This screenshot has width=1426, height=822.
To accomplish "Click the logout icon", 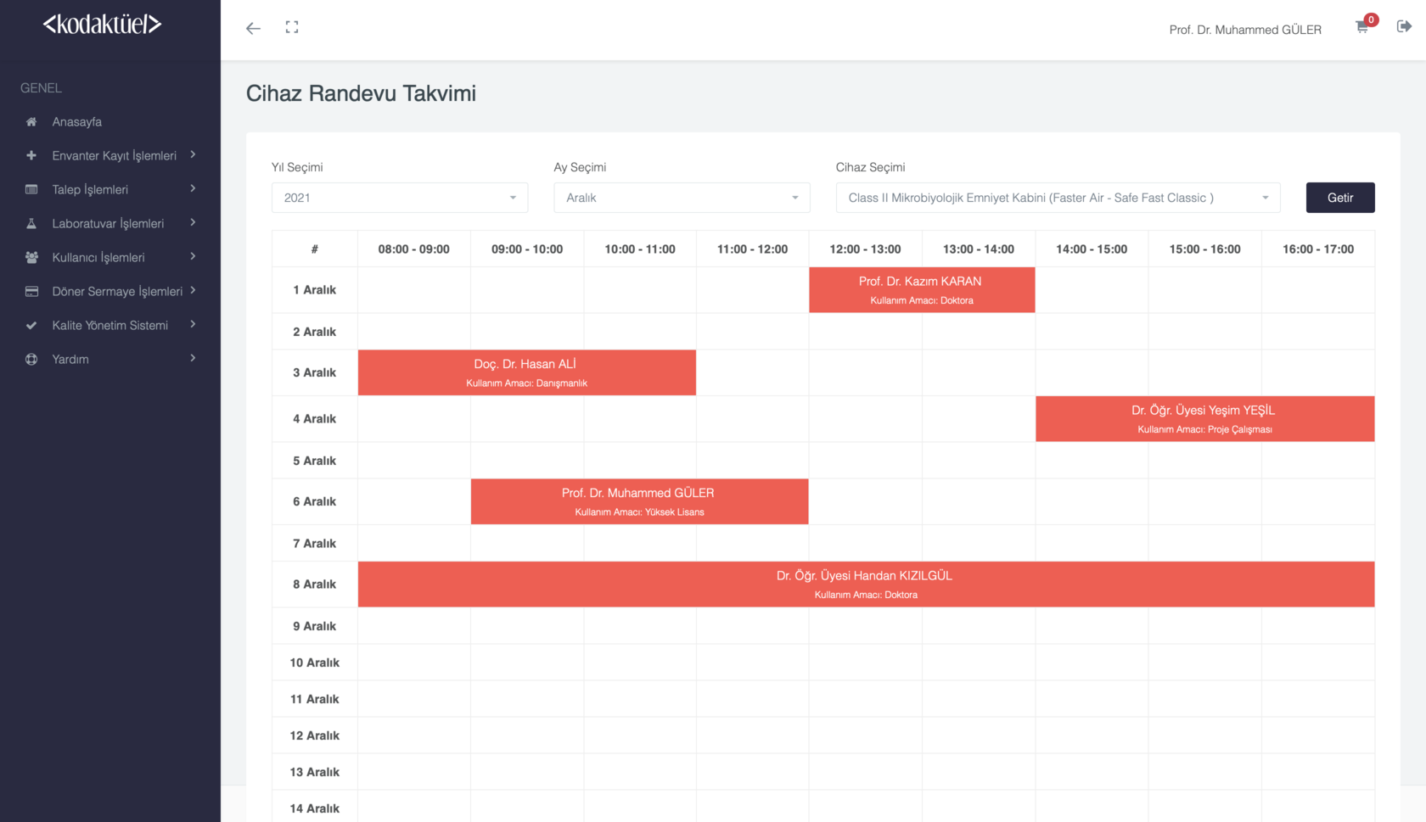I will (x=1404, y=26).
